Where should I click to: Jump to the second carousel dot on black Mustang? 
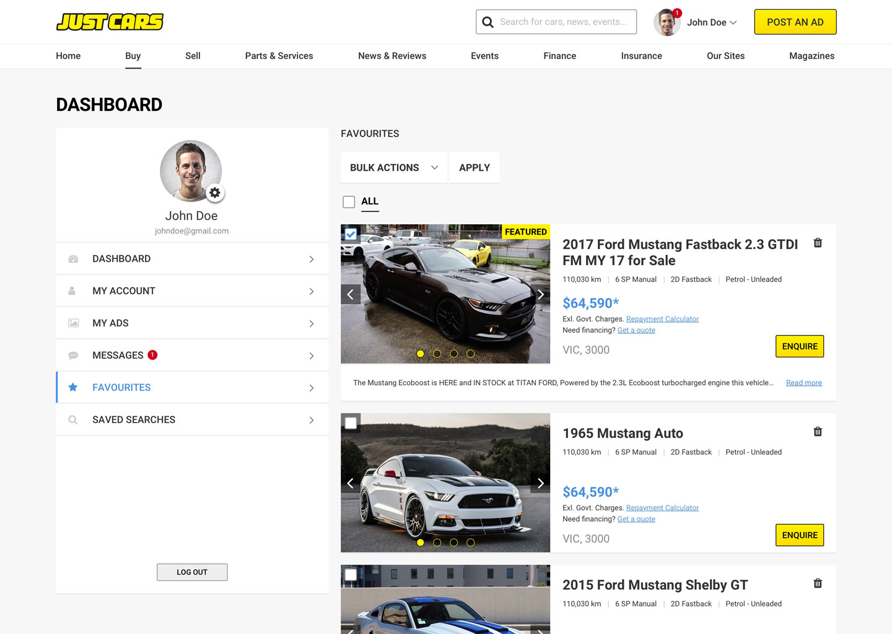[437, 354]
